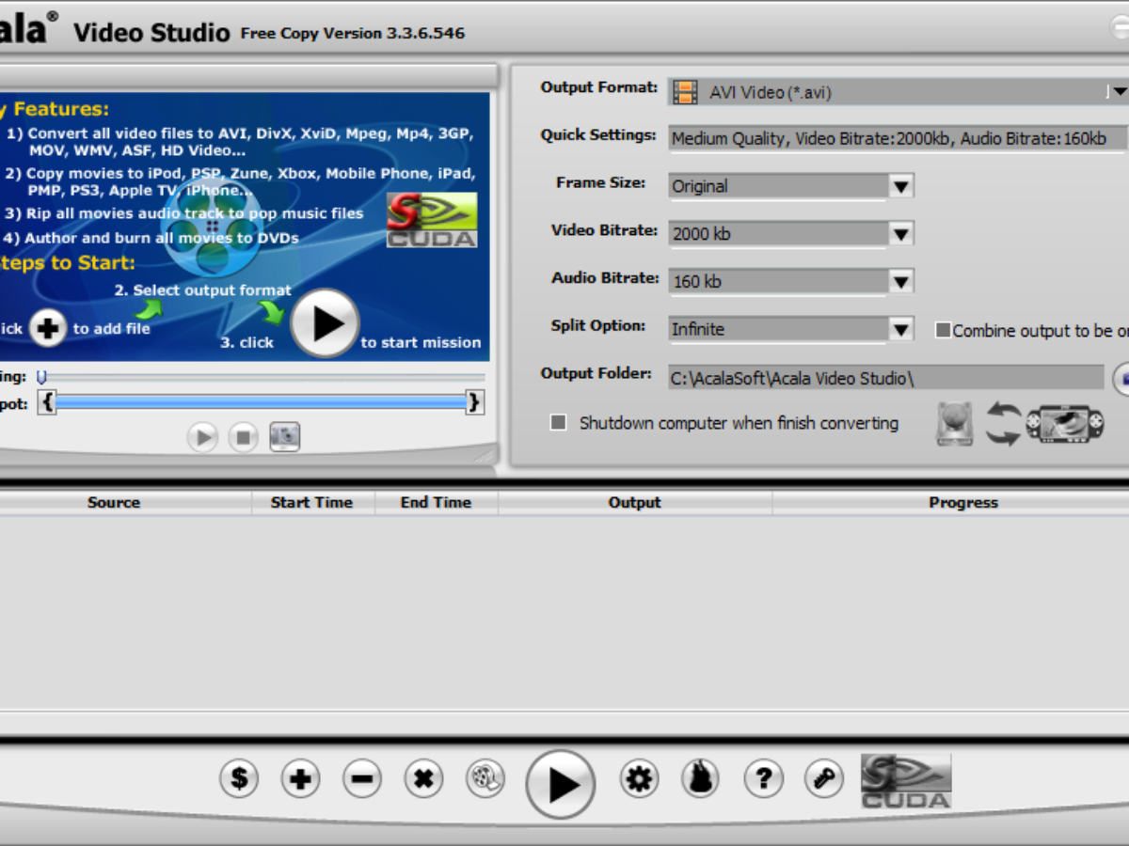Click the Source column header

click(114, 503)
